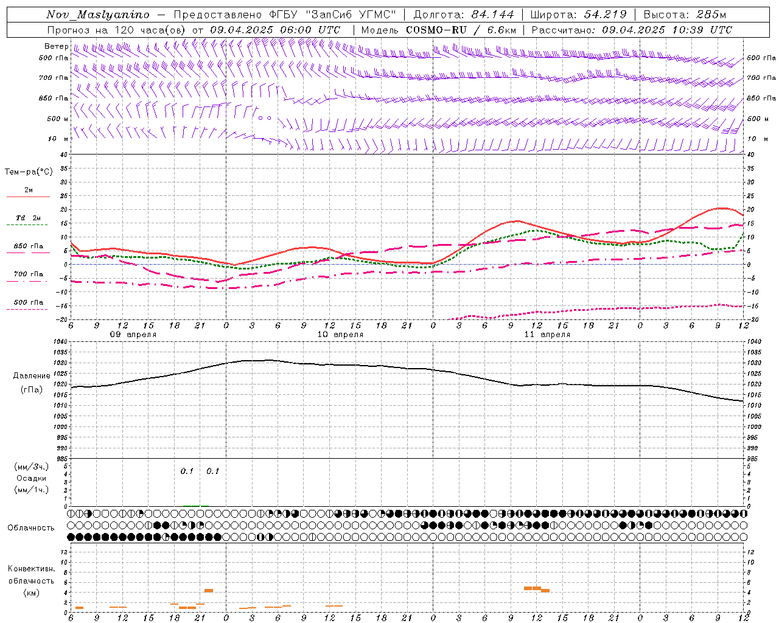
Task: Click the Конвективн. label text
Action: (x=31, y=569)
